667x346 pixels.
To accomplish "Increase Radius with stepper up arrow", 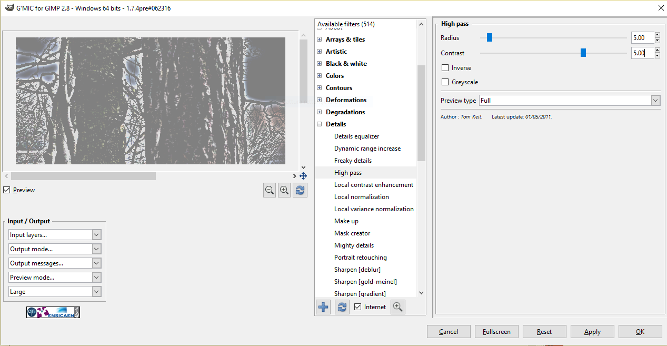I will (x=657, y=35).
